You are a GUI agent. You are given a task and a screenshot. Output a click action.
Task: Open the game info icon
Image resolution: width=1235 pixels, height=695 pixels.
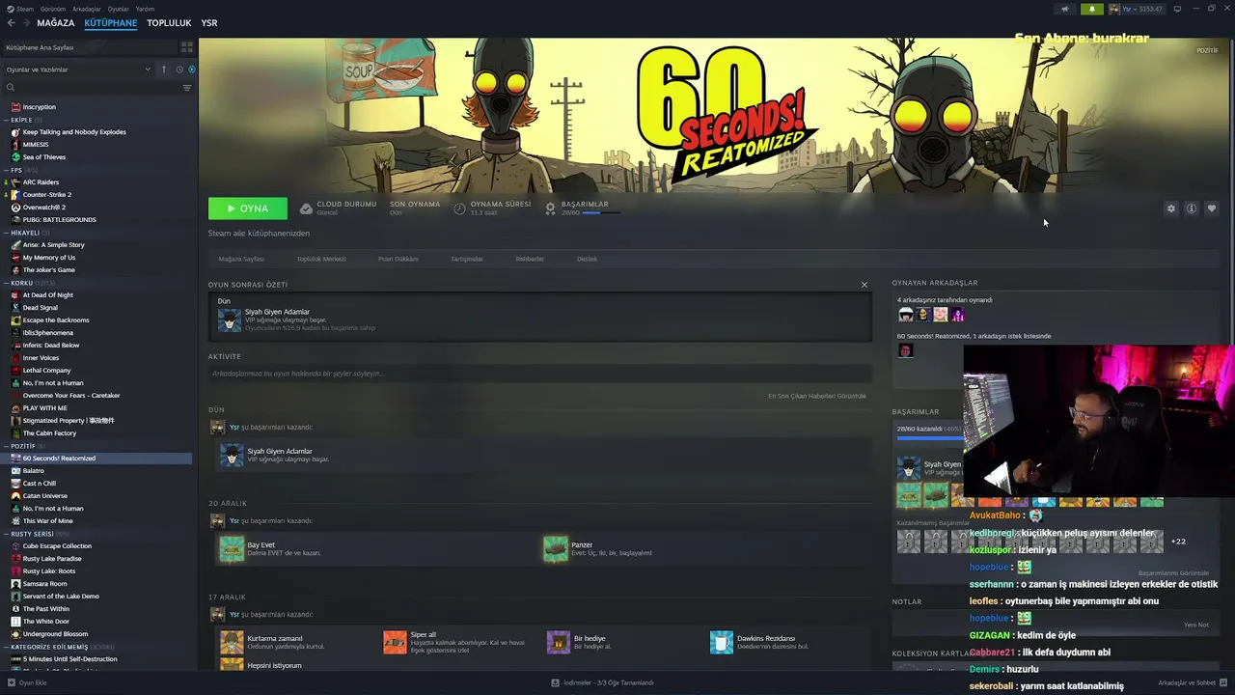pos(1192,208)
